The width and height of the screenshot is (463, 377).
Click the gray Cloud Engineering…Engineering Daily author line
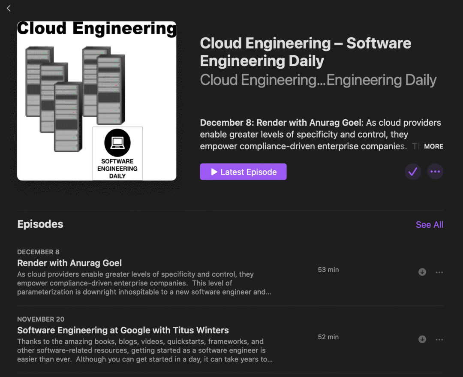pos(318,80)
